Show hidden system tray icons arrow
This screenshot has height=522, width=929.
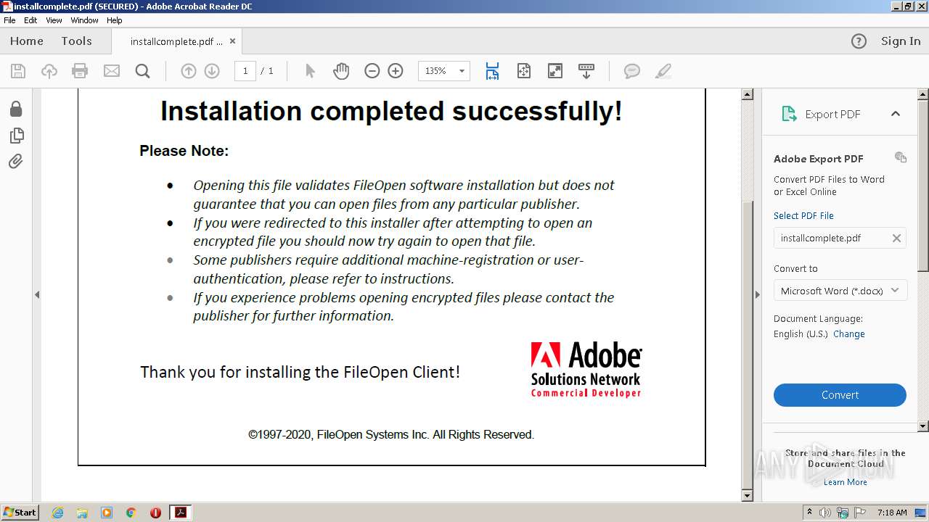tap(809, 513)
